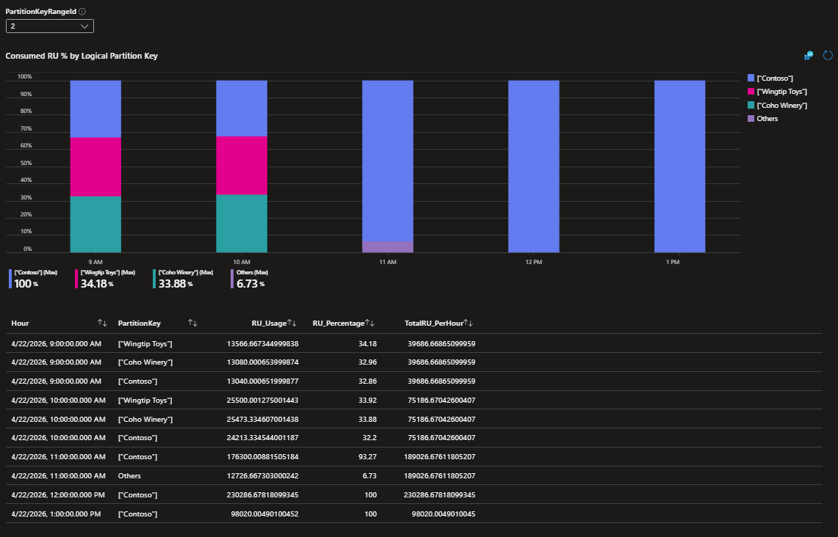The image size is (838, 537).
Task: Click the 93.27 percentage cell
Action: [368, 456]
